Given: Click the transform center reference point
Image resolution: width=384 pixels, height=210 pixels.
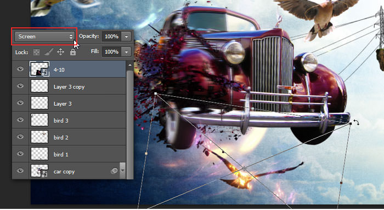Looking at the screenshot, I should (x=244, y=168).
